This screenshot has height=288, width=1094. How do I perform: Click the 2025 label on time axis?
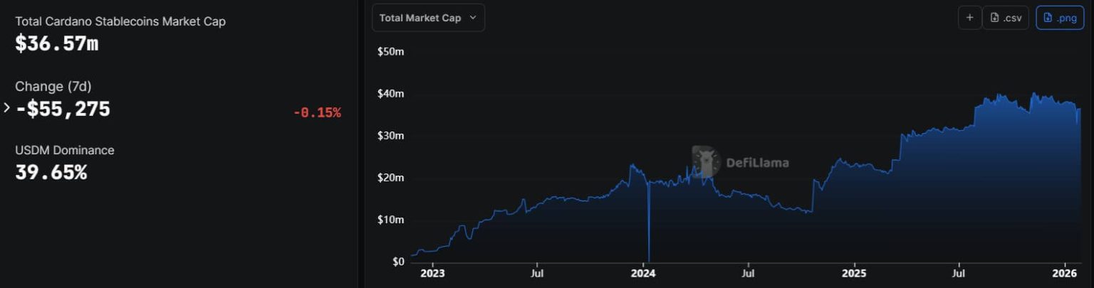click(853, 272)
